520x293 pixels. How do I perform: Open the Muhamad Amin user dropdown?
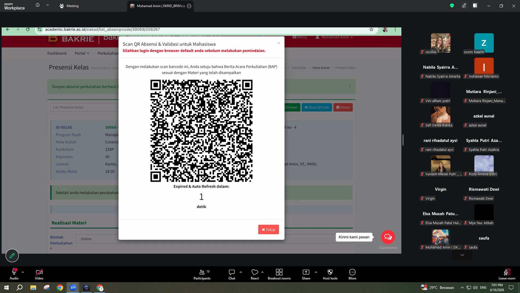[x=334, y=37]
